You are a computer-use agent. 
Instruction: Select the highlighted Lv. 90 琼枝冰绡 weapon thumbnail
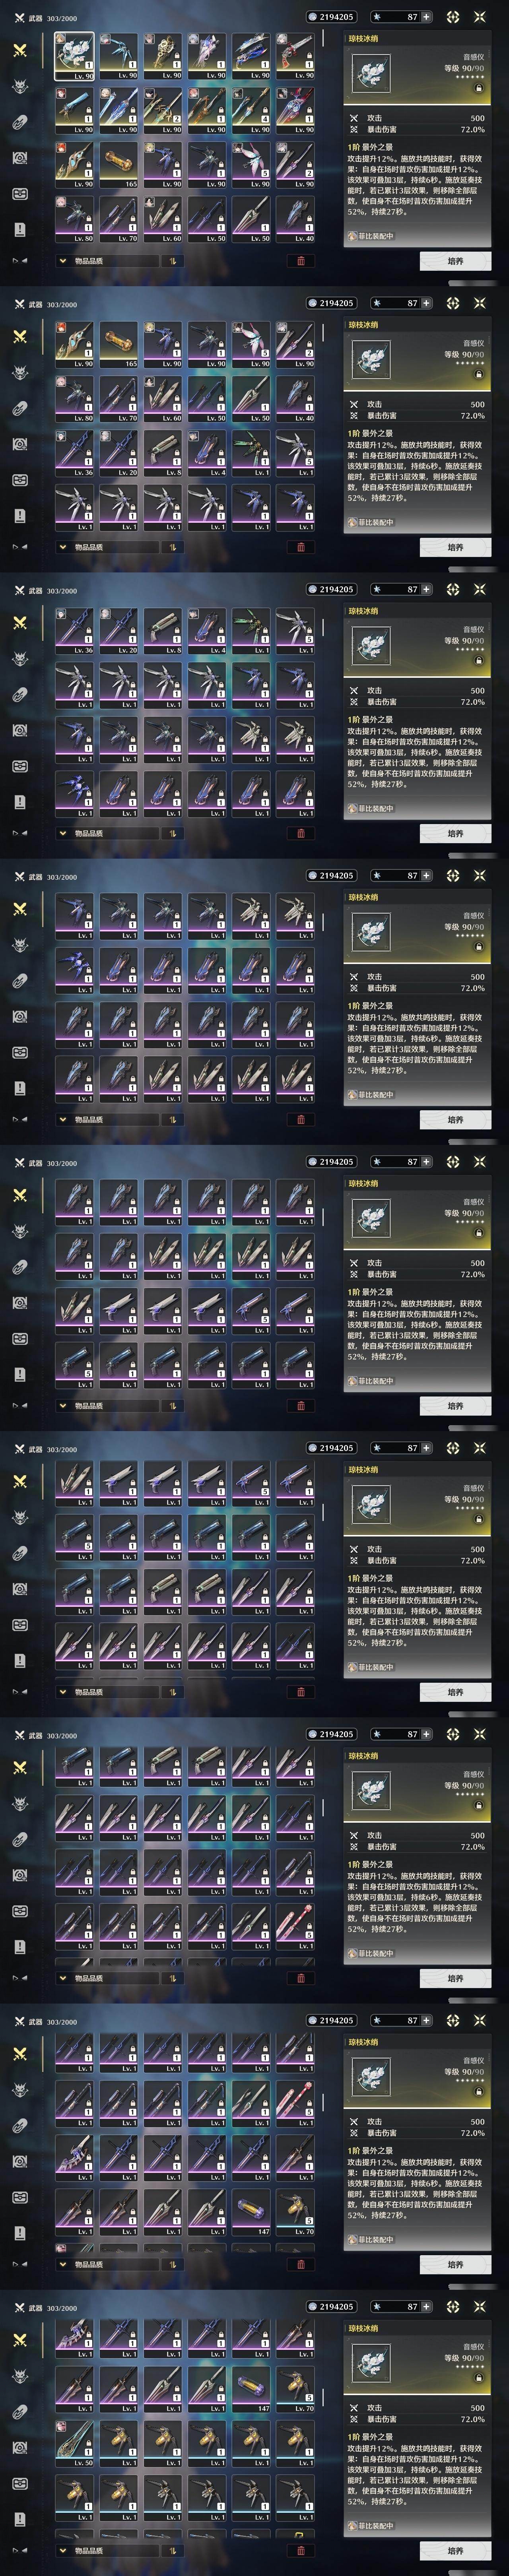pos(75,56)
